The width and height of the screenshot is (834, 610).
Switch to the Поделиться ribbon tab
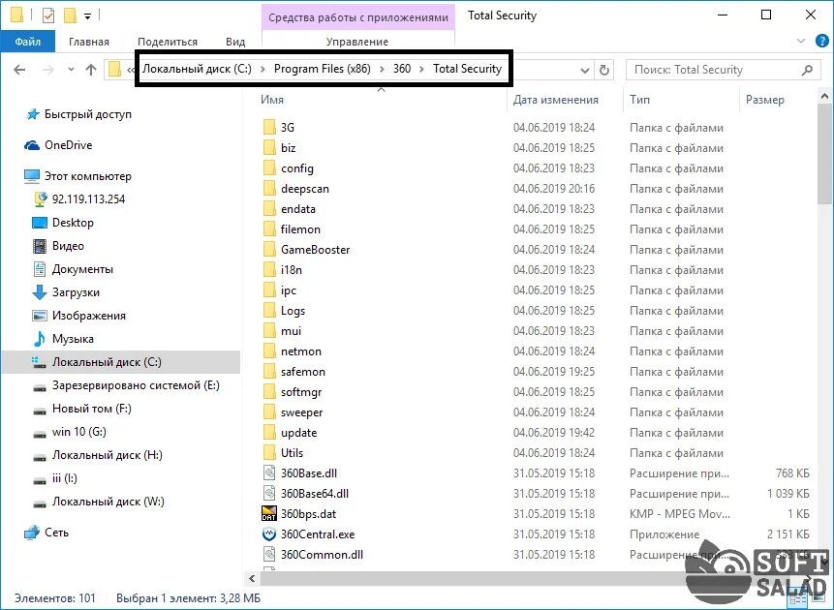(x=168, y=42)
